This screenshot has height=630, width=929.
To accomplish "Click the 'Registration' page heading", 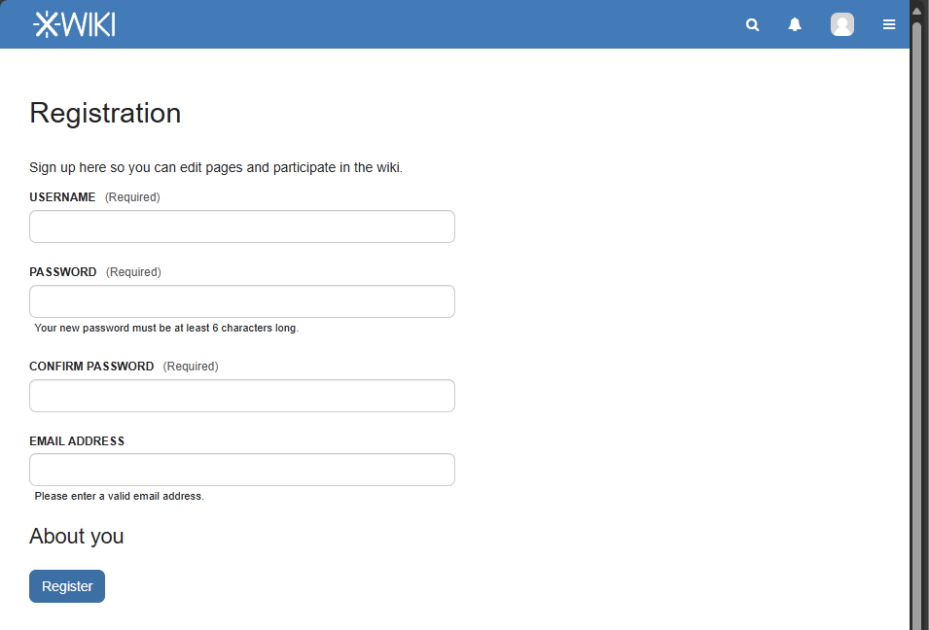I will [105, 113].
